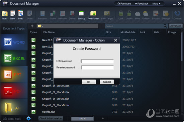Filter by WORD document type
184x122 pixels.
coord(14,42)
